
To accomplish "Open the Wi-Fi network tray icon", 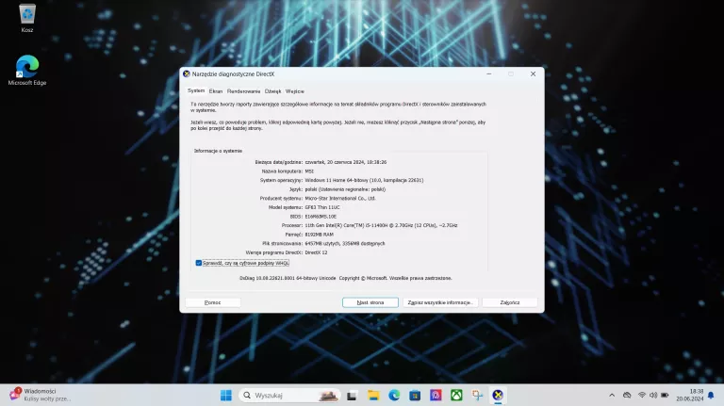I will pos(642,396).
